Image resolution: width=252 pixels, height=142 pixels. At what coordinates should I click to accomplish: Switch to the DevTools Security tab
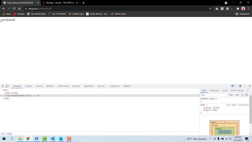click(x=101, y=86)
